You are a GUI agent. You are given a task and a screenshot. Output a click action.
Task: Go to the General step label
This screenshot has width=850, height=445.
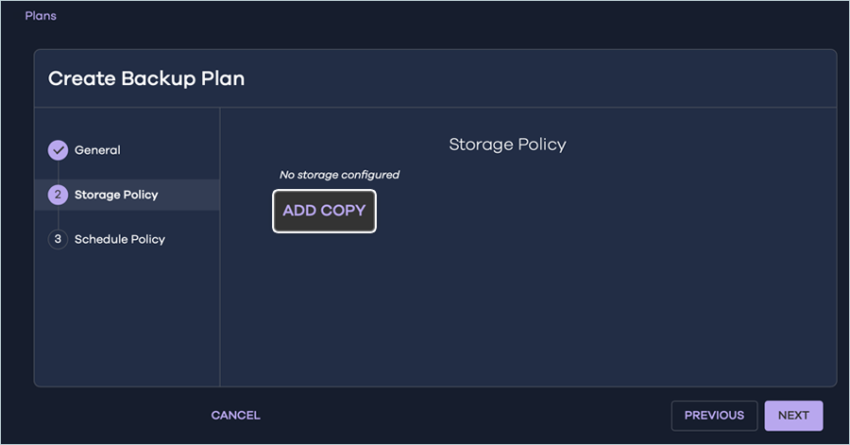[x=97, y=150]
